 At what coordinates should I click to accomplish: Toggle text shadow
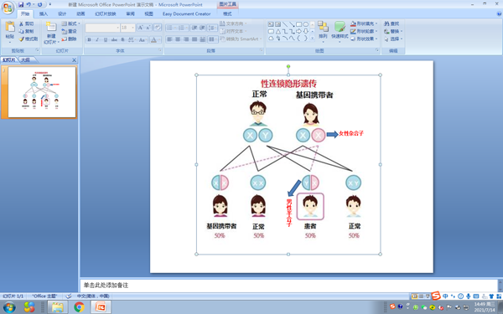[122, 39]
